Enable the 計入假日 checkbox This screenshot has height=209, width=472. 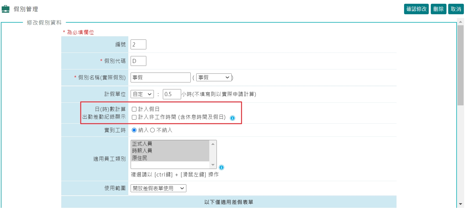click(134, 109)
